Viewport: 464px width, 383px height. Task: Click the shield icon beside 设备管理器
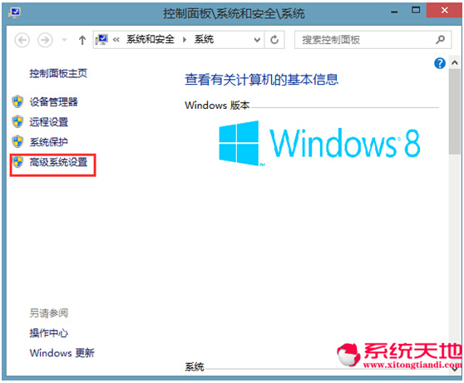coord(17,101)
